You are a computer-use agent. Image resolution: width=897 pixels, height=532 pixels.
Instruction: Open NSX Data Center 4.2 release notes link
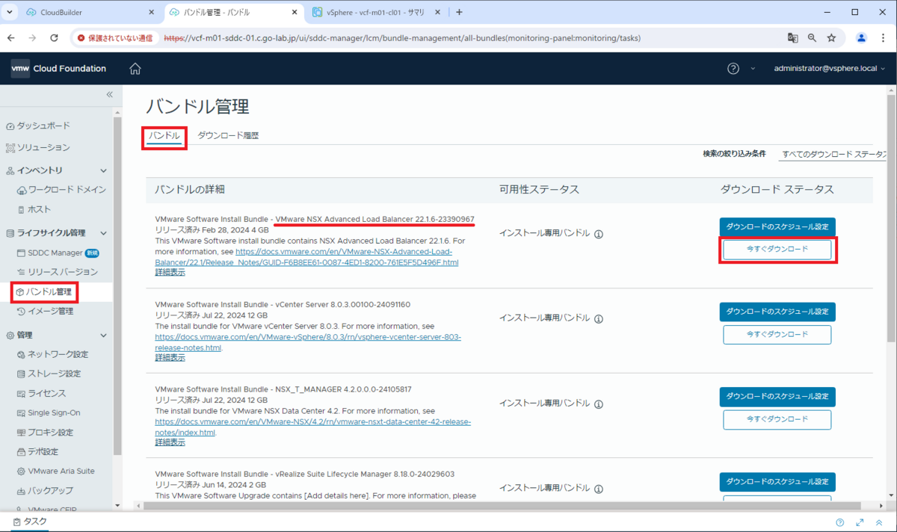pos(312,427)
